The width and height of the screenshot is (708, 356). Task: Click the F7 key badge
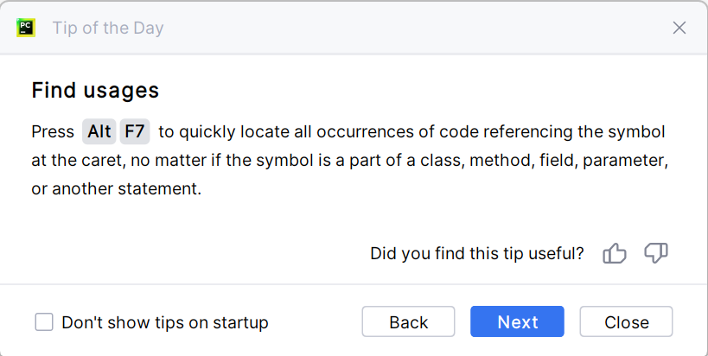pos(135,132)
